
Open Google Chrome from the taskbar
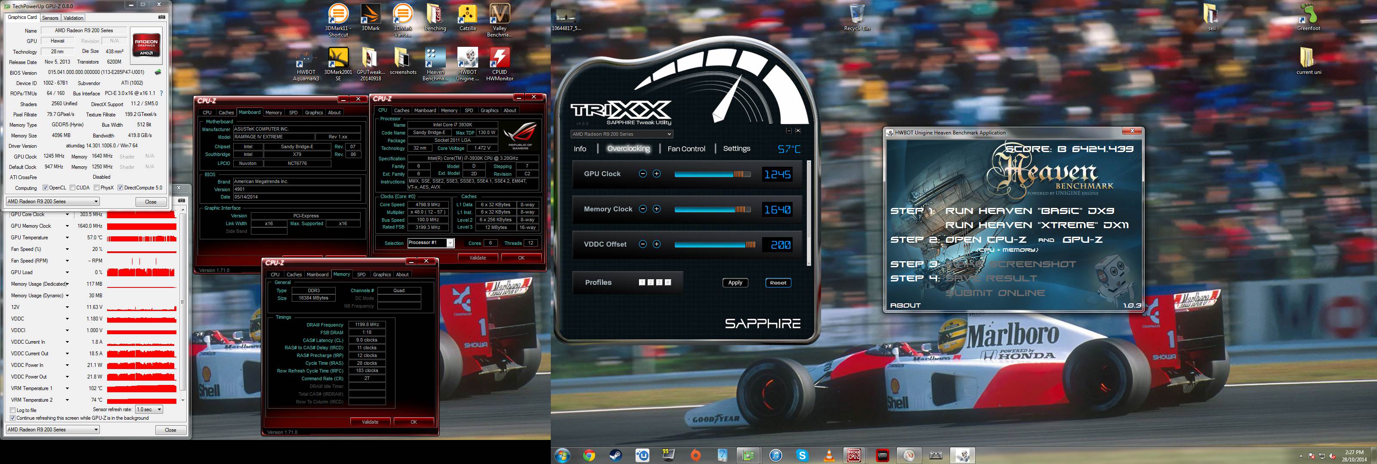tap(589, 455)
